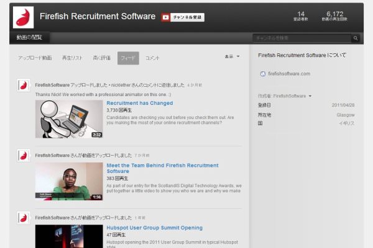Viewport: 373px width, 248px height.
Task: Click the ScotlandIS Digital Technology Awards description
Action: [x=174, y=188]
